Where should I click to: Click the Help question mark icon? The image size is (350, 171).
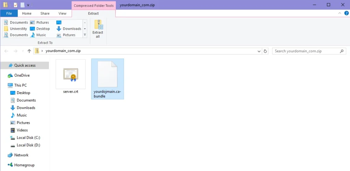[346, 13]
